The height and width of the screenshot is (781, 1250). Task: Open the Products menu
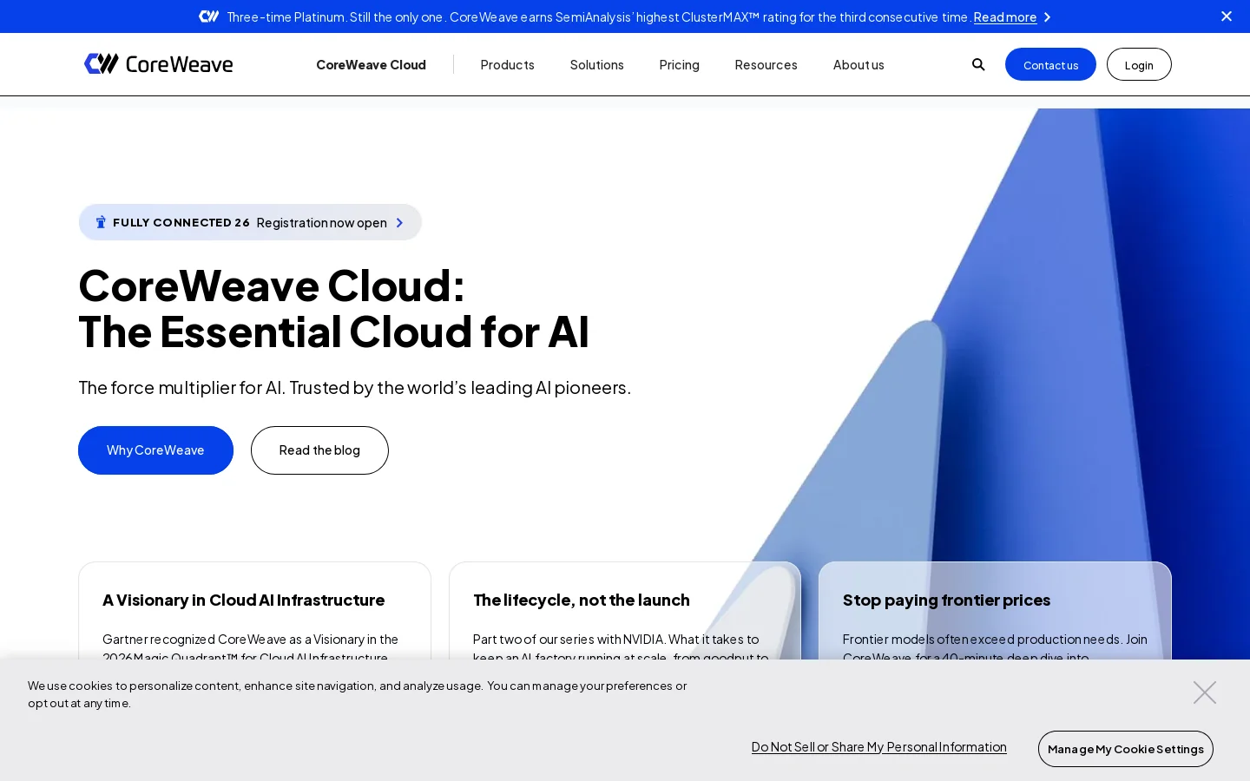coord(507,64)
